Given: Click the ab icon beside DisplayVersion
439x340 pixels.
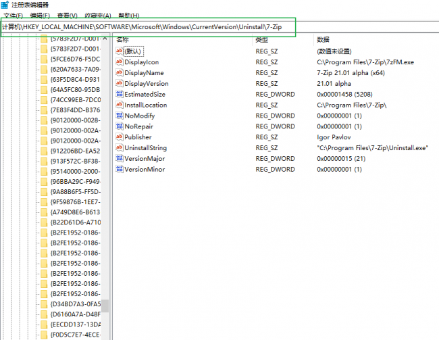Looking at the screenshot, I should coord(120,83).
